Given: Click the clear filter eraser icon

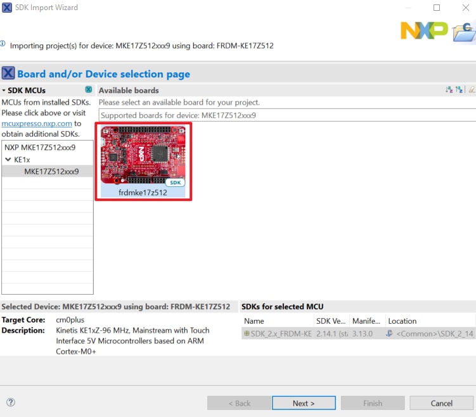Looking at the screenshot, I should pos(471,90).
